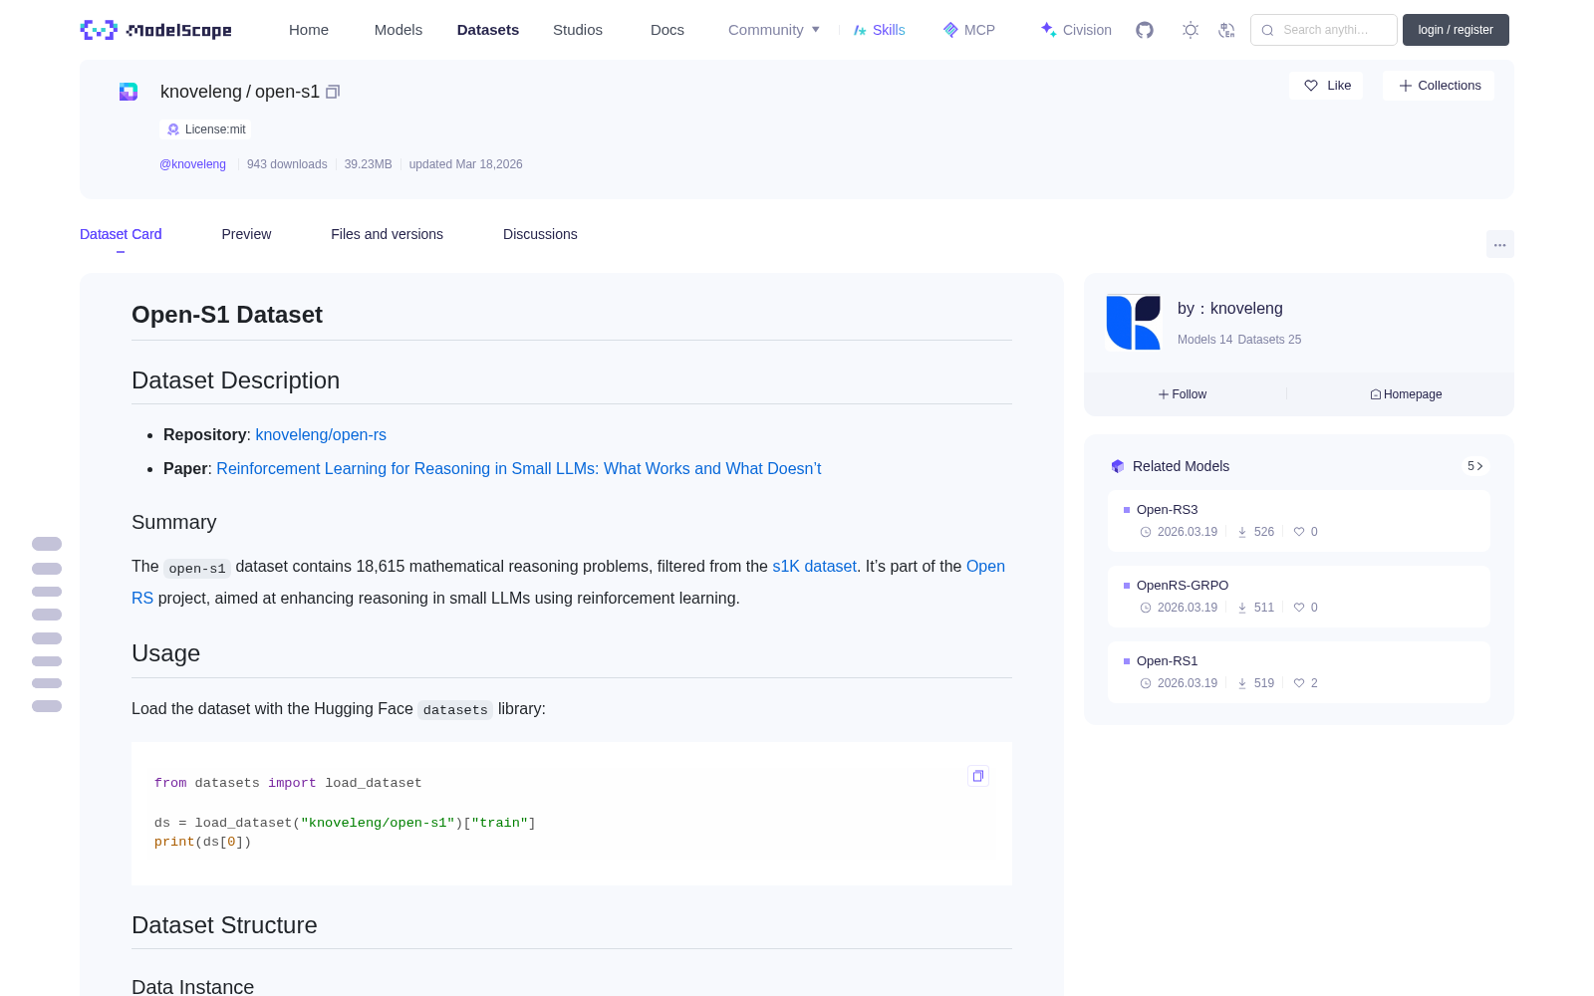1594x996 pixels.
Task: Click updated Mar 18,2026 text
Action: pyautogui.click(x=465, y=164)
